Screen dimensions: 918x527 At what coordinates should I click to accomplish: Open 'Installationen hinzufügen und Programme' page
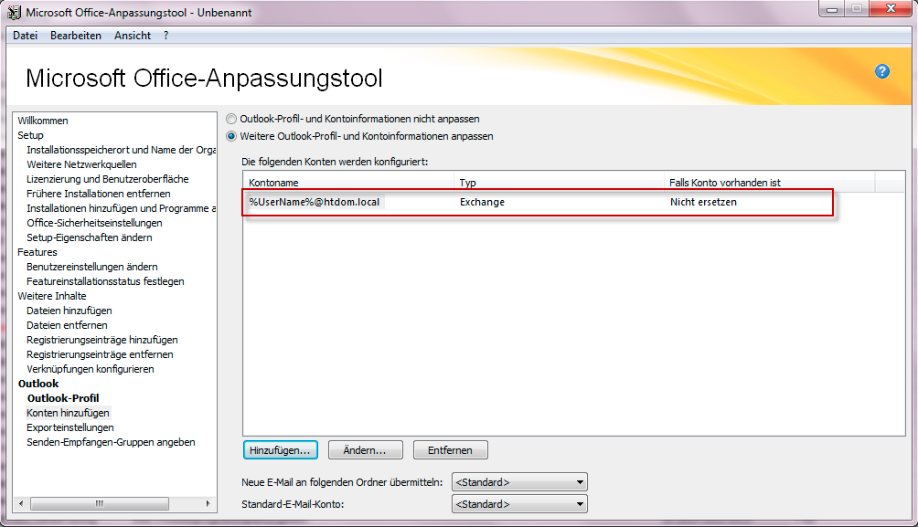point(121,208)
